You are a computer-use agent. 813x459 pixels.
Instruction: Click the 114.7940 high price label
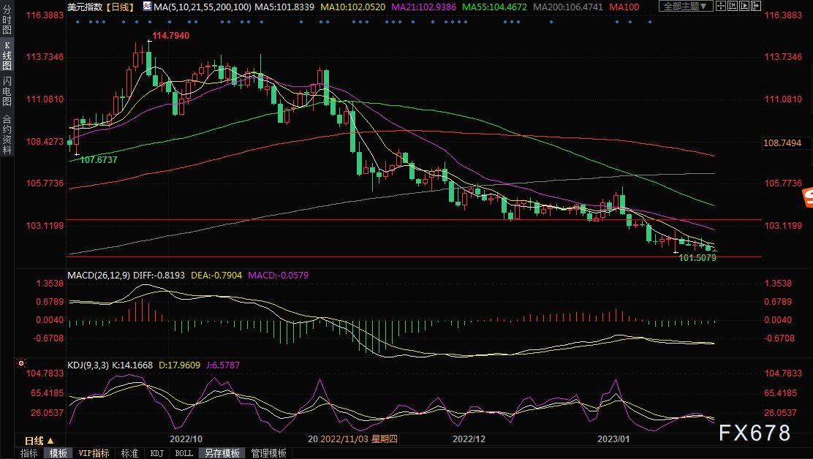[x=170, y=36]
